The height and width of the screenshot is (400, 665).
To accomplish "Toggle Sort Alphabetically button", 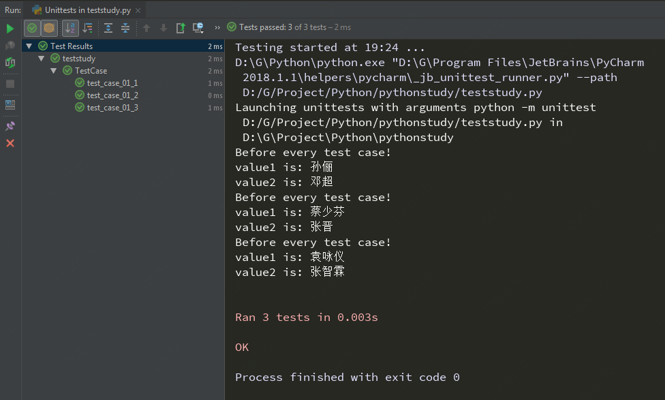I will [70, 29].
